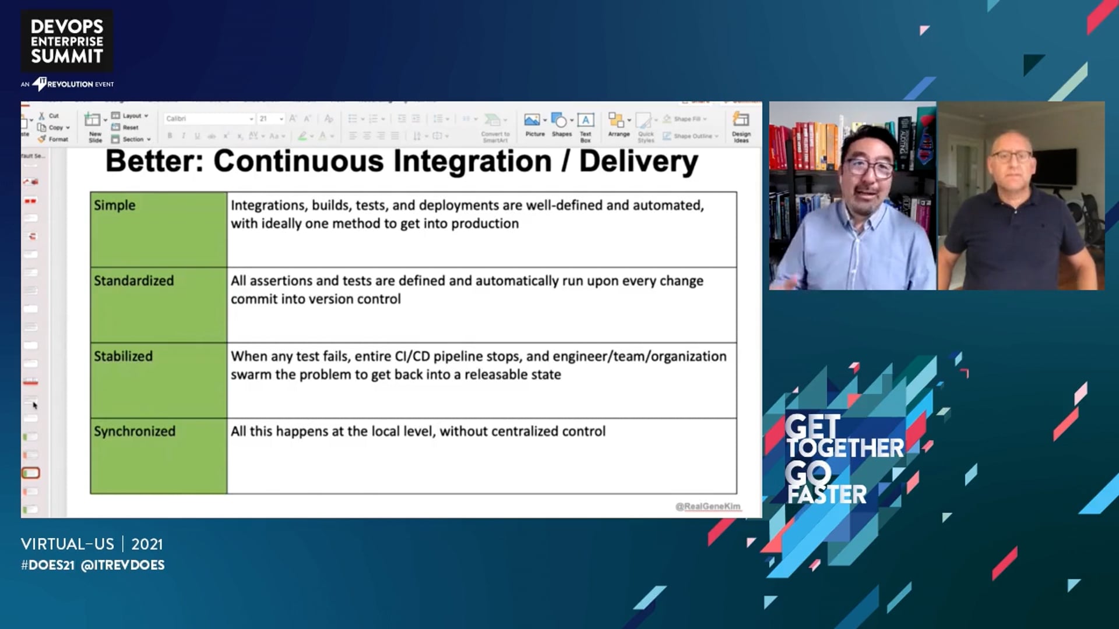Click the Cut scissors icon
The height and width of the screenshot is (629, 1119).
coord(42,116)
